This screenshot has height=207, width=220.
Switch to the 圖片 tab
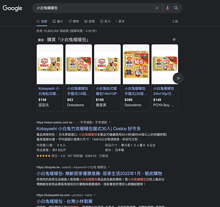click(x=58, y=21)
